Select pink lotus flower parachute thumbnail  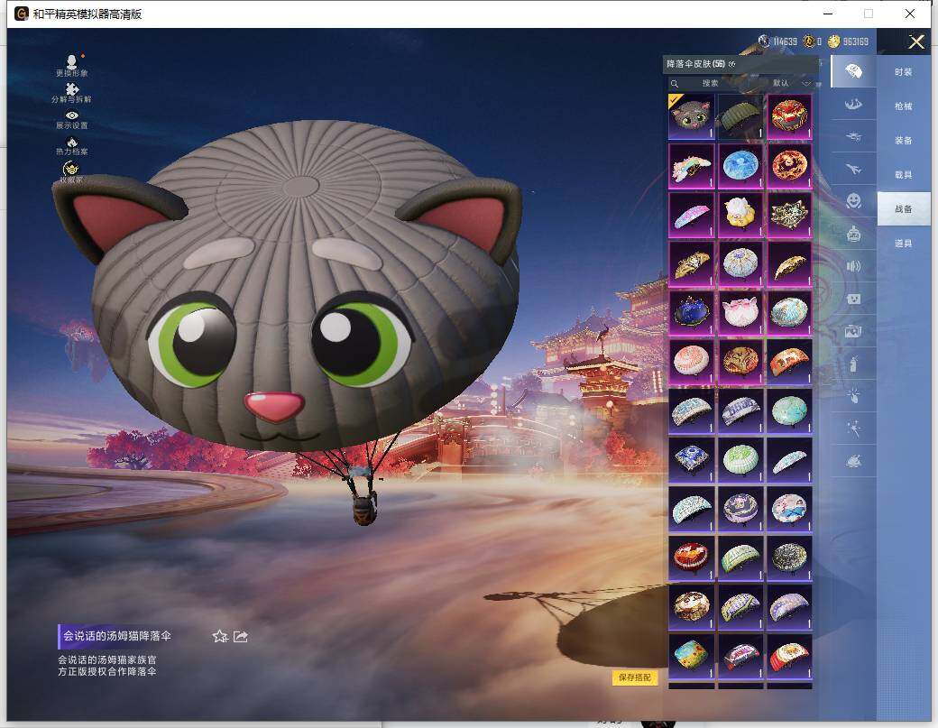[740, 312]
